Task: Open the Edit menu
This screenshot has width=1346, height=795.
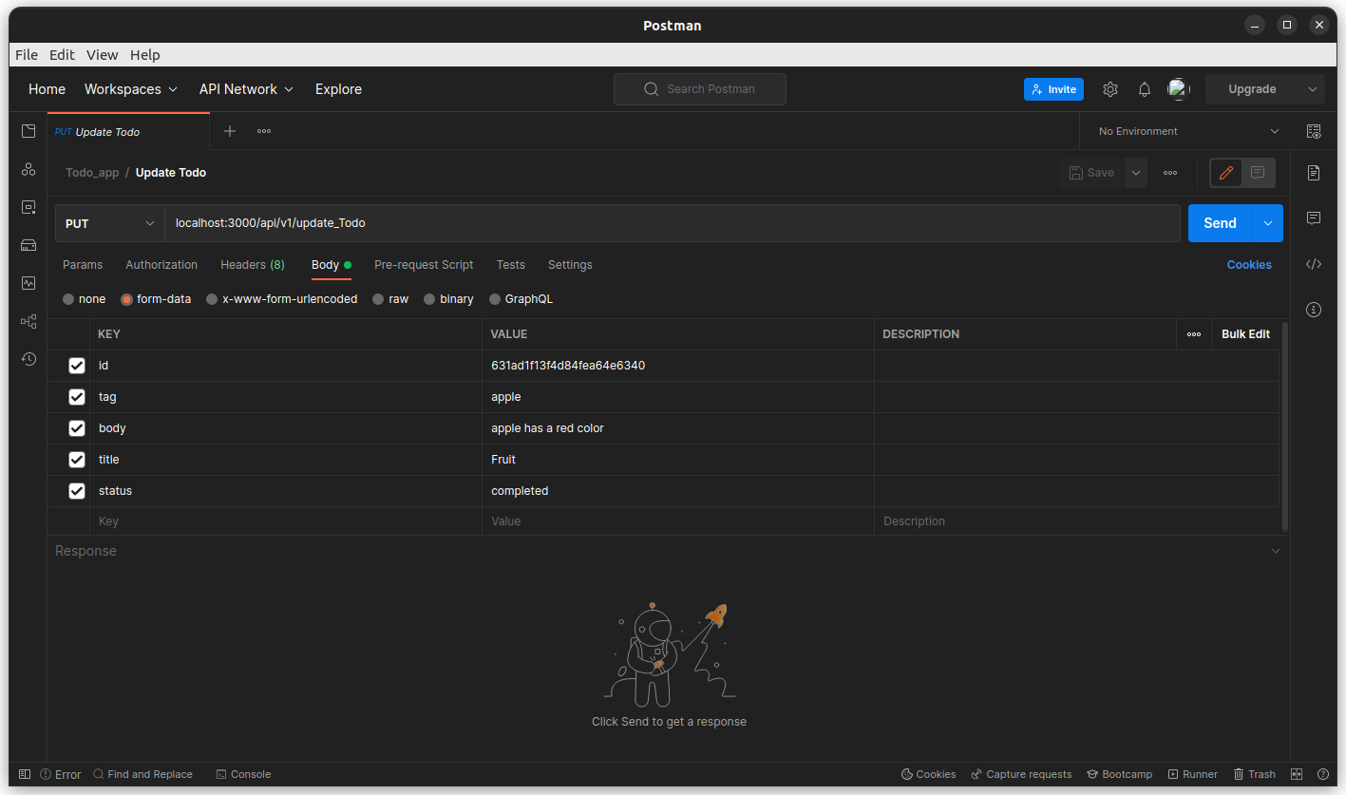Action: (62, 55)
